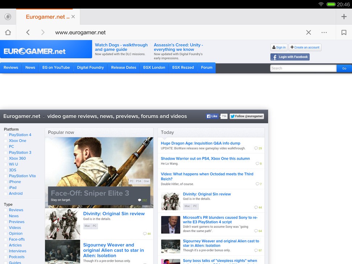Open the Digital Foundry nav menu

[90, 67]
